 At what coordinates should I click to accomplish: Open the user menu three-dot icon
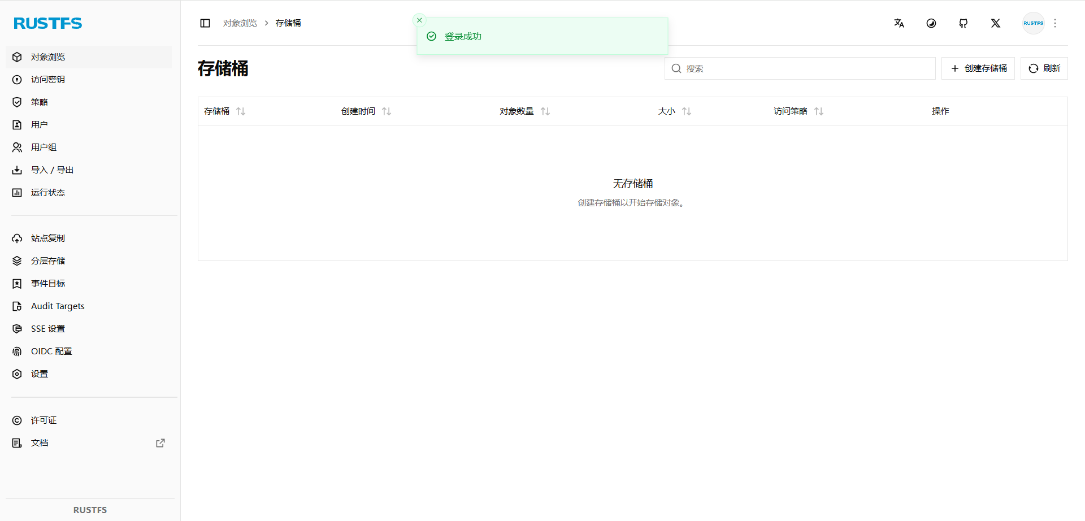[1055, 23]
